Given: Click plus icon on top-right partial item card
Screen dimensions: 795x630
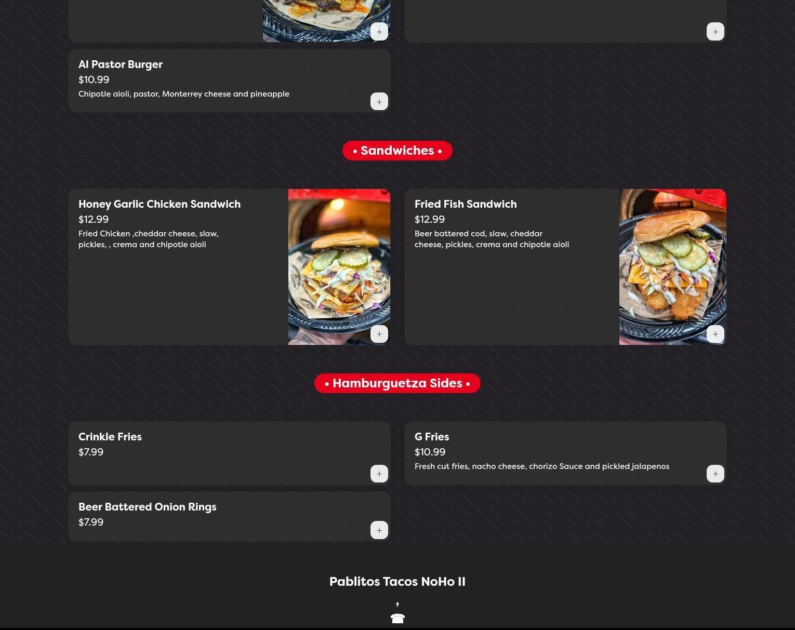Looking at the screenshot, I should pyautogui.click(x=716, y=32).
